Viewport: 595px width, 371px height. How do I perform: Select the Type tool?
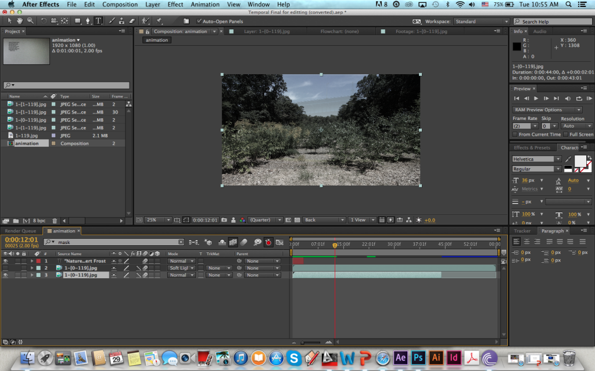point(98,21)
